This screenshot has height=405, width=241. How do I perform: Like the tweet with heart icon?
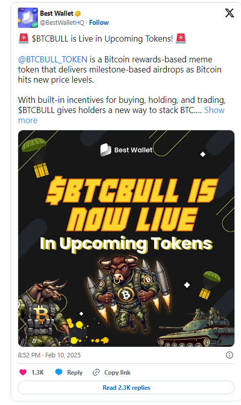pos(23,372)
